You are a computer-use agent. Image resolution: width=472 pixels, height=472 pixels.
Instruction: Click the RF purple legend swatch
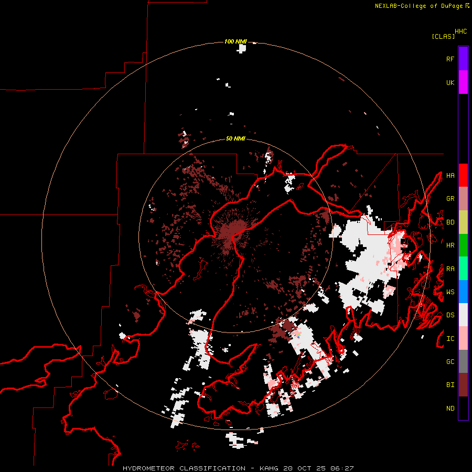[463, 59]
